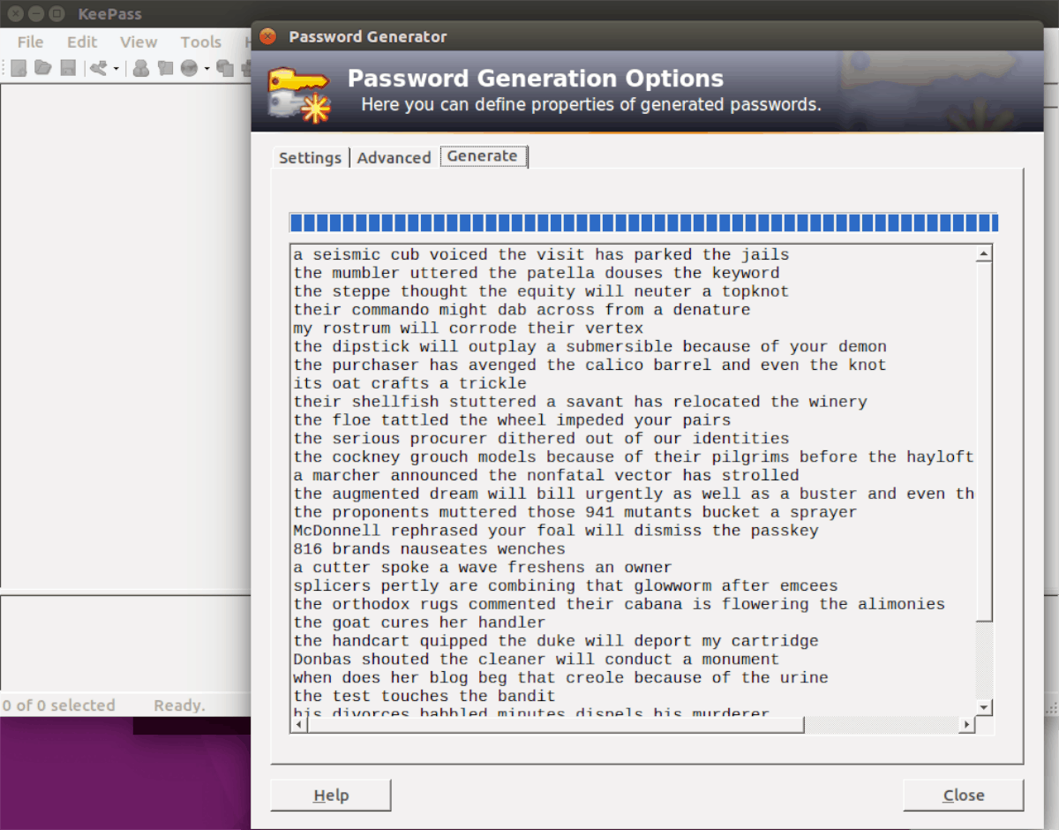Open the URL with the globe icon
1059x830 pixels.
[190, 67]
